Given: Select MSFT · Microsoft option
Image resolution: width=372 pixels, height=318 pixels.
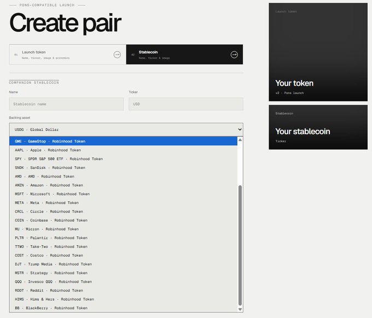Looking at the screenshot, I should click(124, 194).
